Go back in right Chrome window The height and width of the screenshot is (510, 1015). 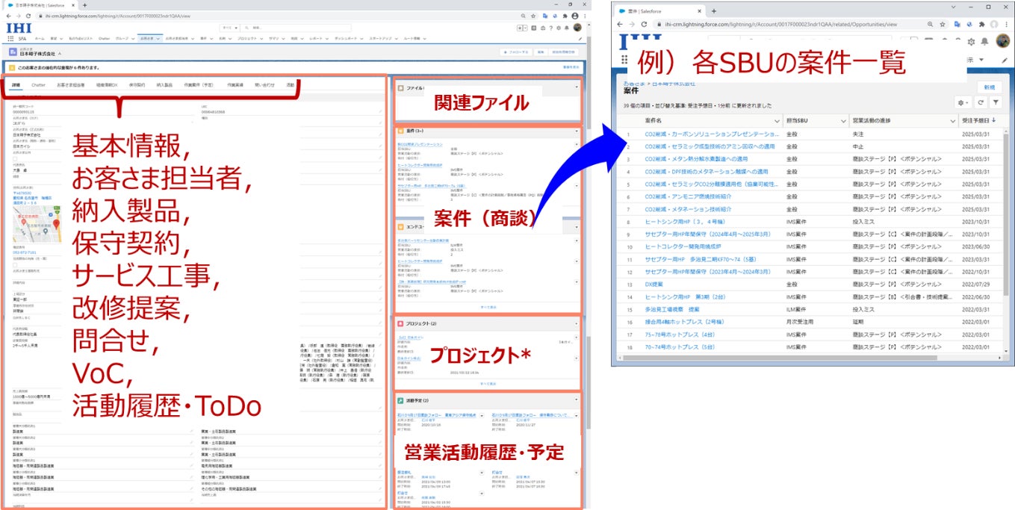point(621,24)
